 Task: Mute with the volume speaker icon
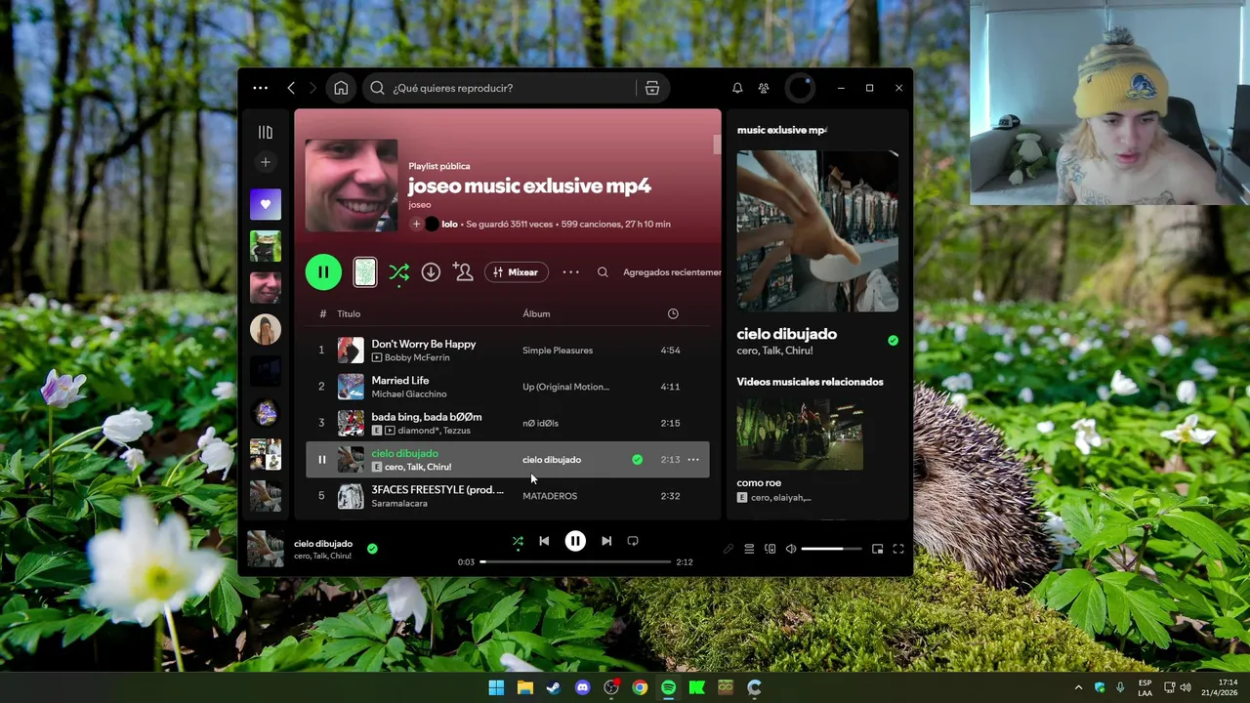point(791,549)
